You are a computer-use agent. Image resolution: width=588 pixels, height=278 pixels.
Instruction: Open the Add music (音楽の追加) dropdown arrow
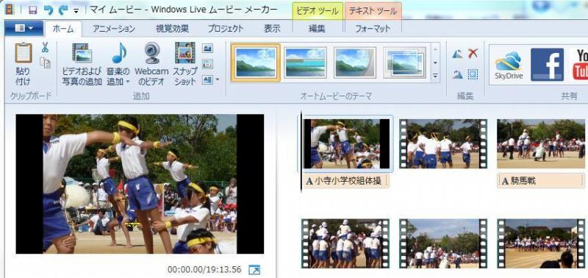click(127, 81)
